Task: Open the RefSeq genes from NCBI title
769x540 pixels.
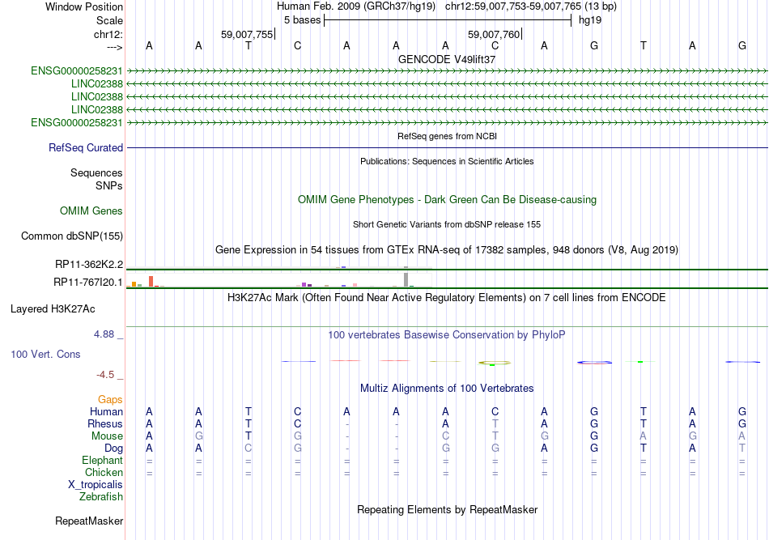Action: [447, 136]
